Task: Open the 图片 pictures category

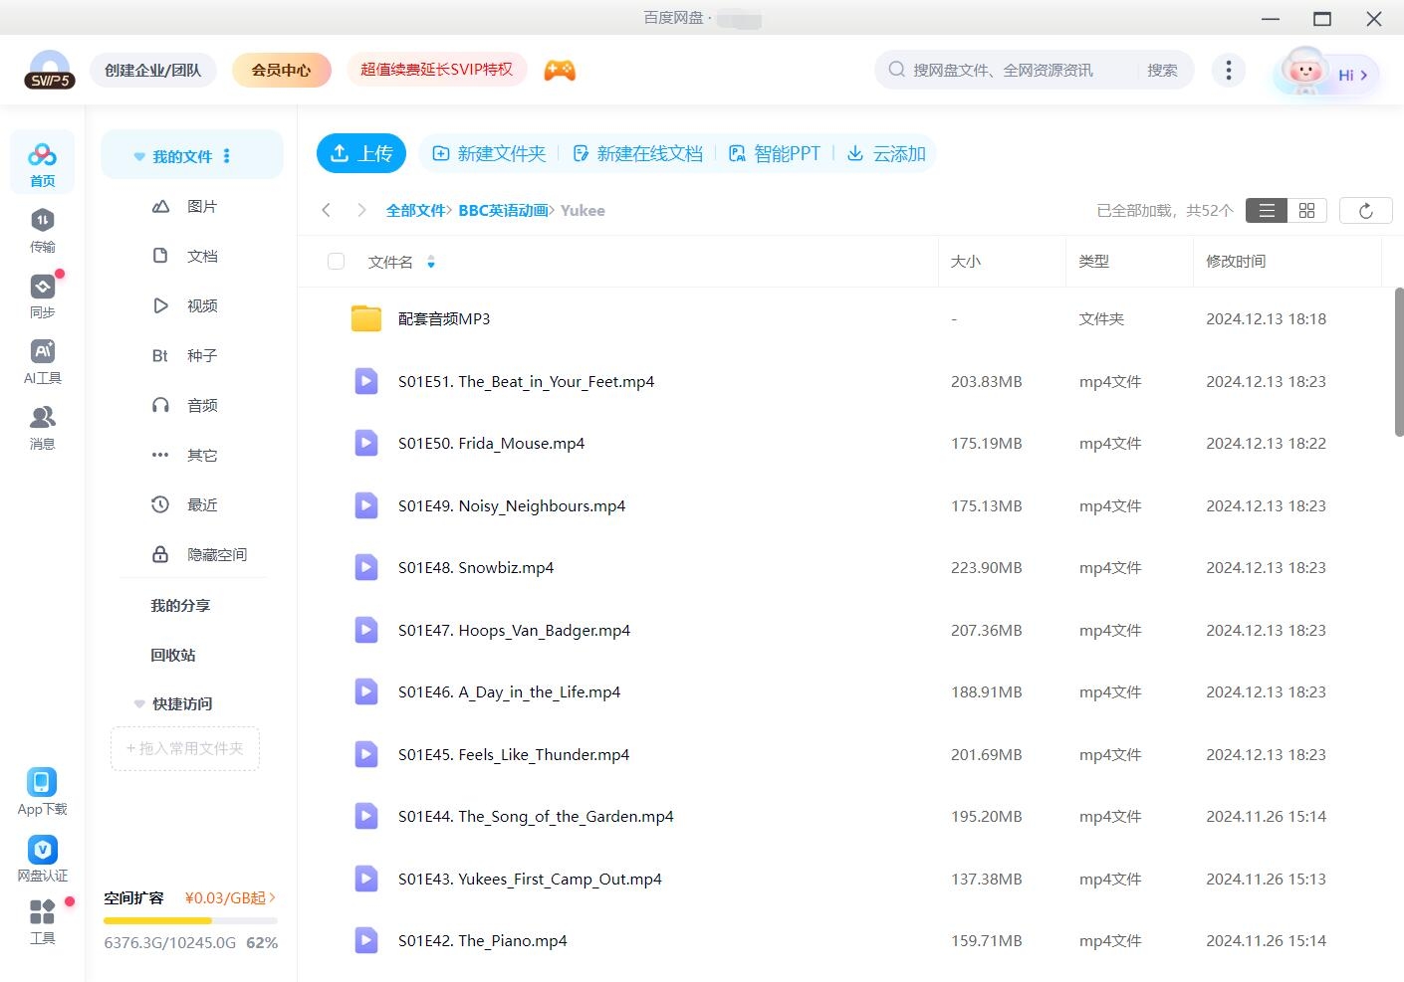Action: 201,206
